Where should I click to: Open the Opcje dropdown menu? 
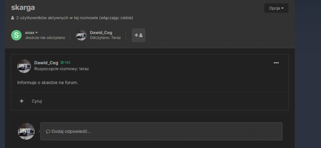pos(276,8)
